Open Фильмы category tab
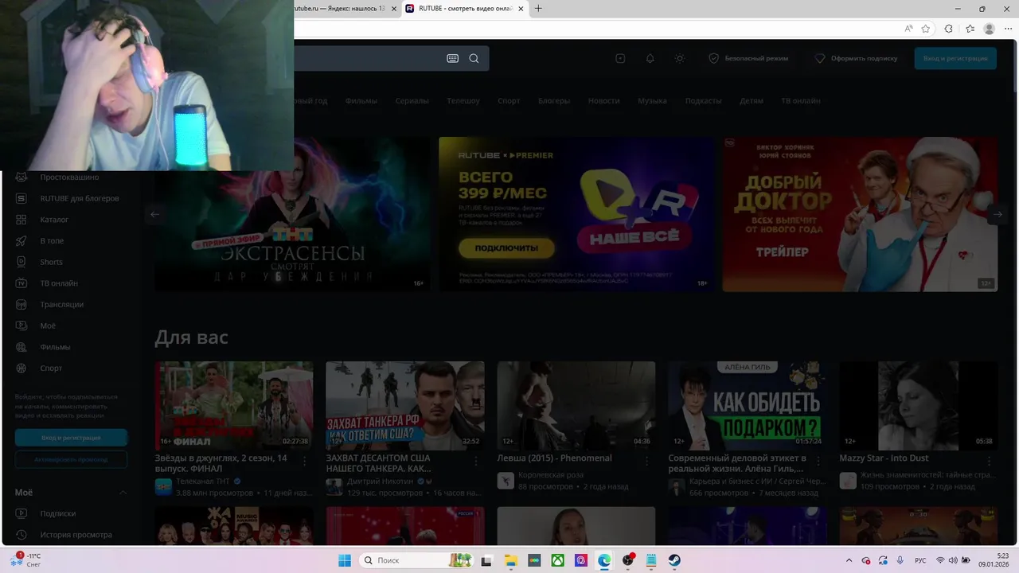The width and height of the screenshot is (1019, 573). click(x=361, y=101)
